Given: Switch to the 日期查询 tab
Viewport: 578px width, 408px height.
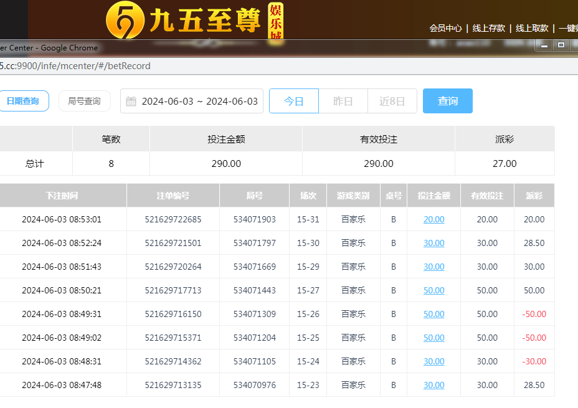Looking at the screenshot, I should click(x=23, y=101).
